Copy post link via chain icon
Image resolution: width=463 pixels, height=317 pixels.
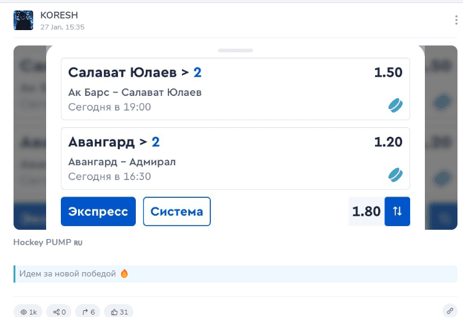point(449,311)
